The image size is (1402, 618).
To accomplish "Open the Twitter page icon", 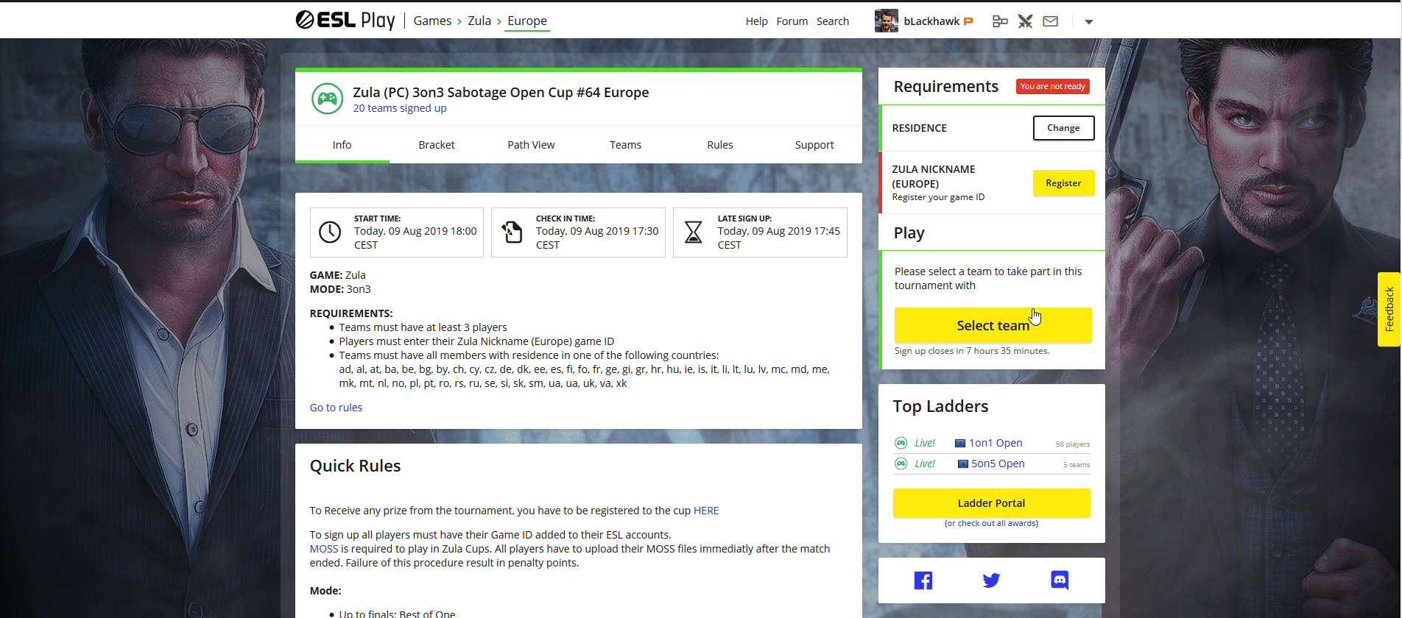I will 991,580.
